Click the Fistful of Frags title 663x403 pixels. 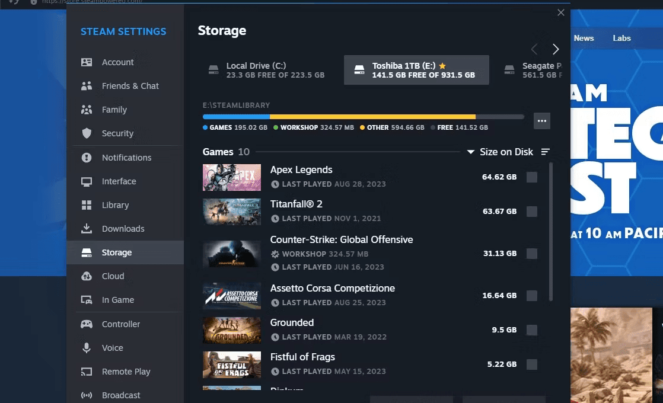(x=302, y=357)
